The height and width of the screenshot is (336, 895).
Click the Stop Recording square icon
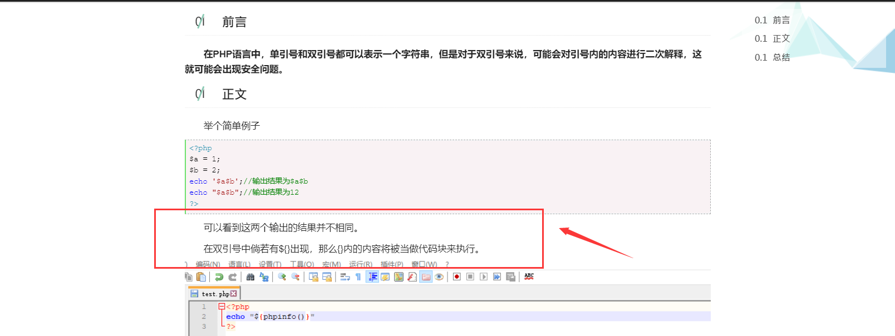[x=470, y=277]
